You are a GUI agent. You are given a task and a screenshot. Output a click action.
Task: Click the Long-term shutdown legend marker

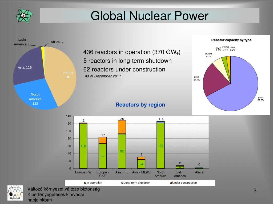point(123,183)
